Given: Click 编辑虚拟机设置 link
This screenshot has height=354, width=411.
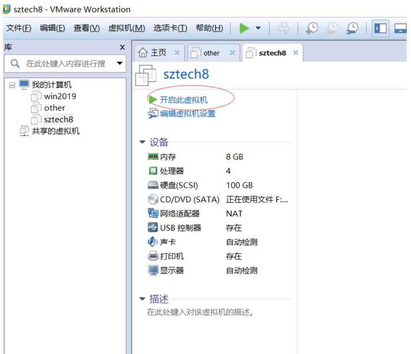Looking at the screenshot, I should click(188, 113).
